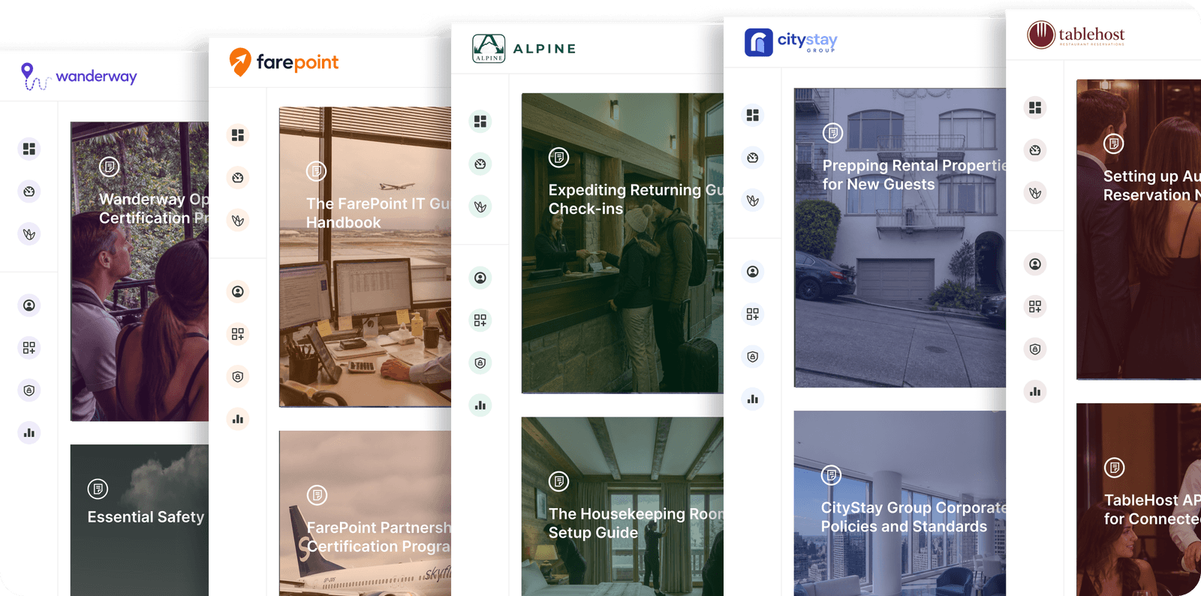Screen dimensions: 1201x596
Task: Open the dashboard grid icon in Wanderway sidebar
Action: (x=29, y=149)
